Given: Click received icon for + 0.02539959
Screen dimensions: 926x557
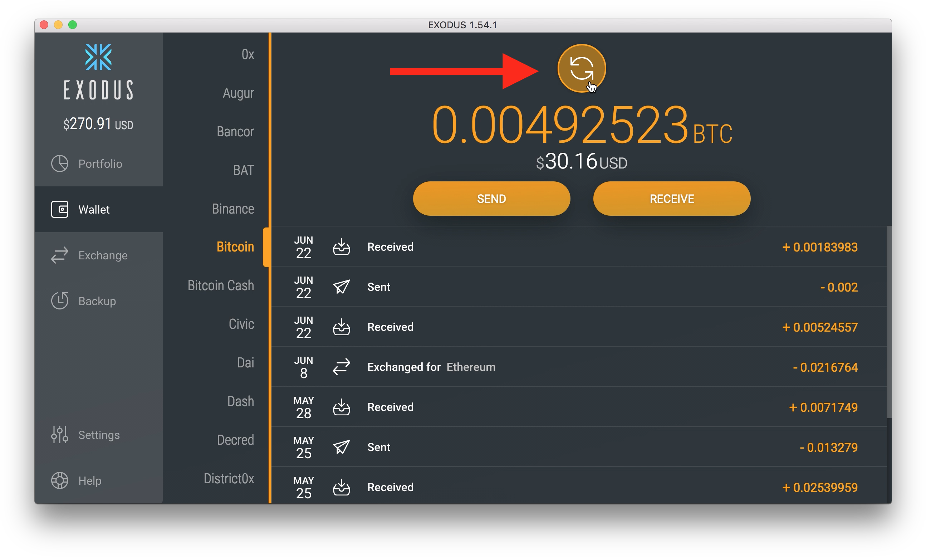Looking at the screenshot, I should tap(342, 487).
